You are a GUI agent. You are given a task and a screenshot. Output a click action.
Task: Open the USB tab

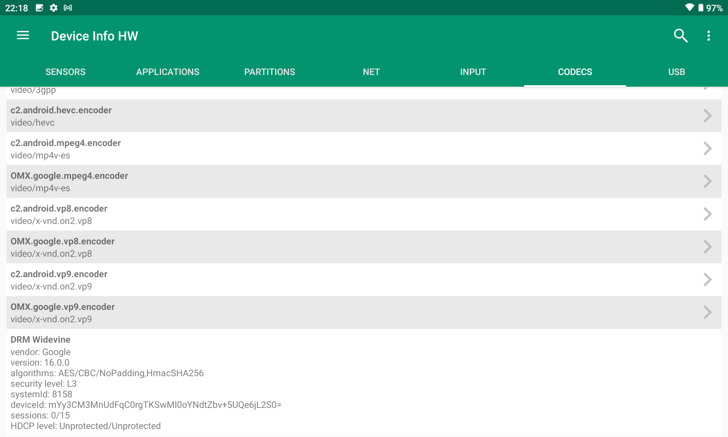tap(676, 72)
